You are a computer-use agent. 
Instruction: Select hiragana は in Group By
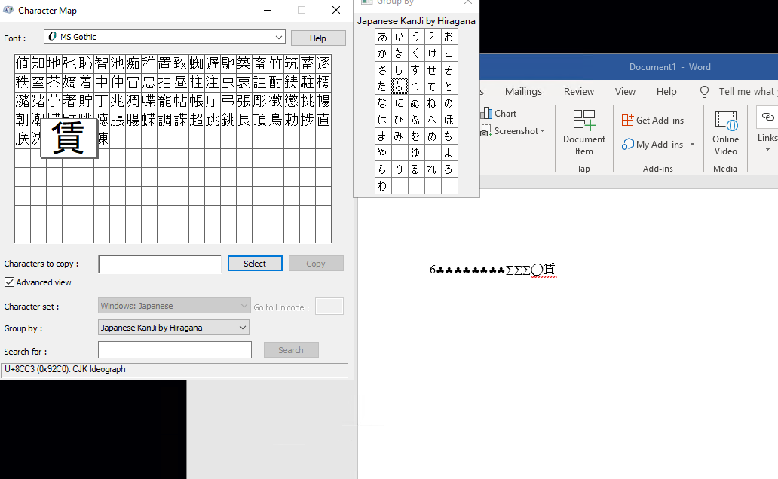382,120
